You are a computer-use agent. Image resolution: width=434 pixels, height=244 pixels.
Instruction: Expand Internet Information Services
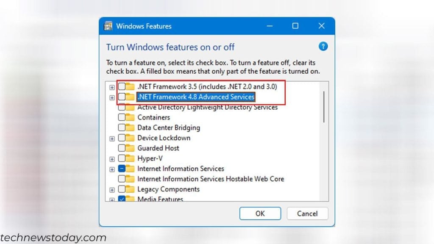point(112,168)
